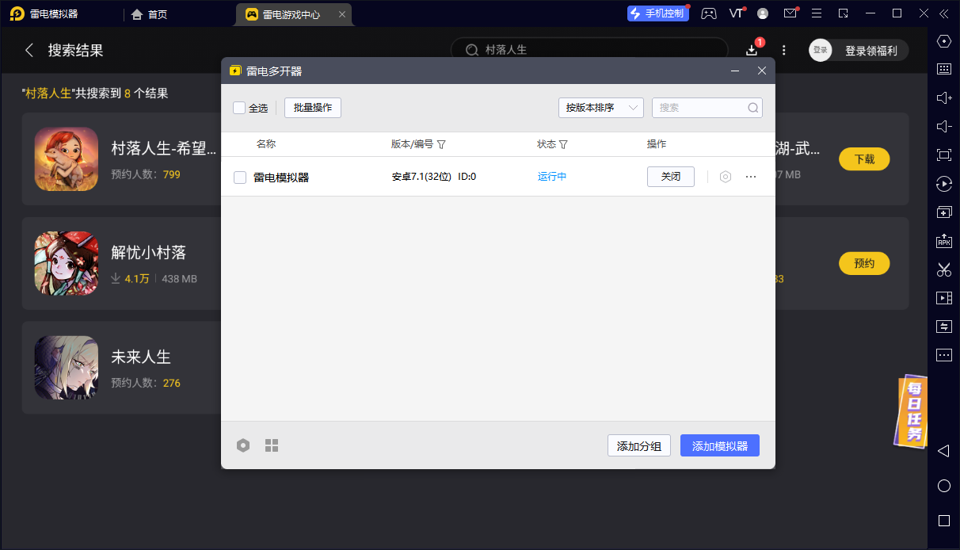Viewport: 960px width, 550px height.
Task: Install APK icon in right sidebar
Action: 943,241
